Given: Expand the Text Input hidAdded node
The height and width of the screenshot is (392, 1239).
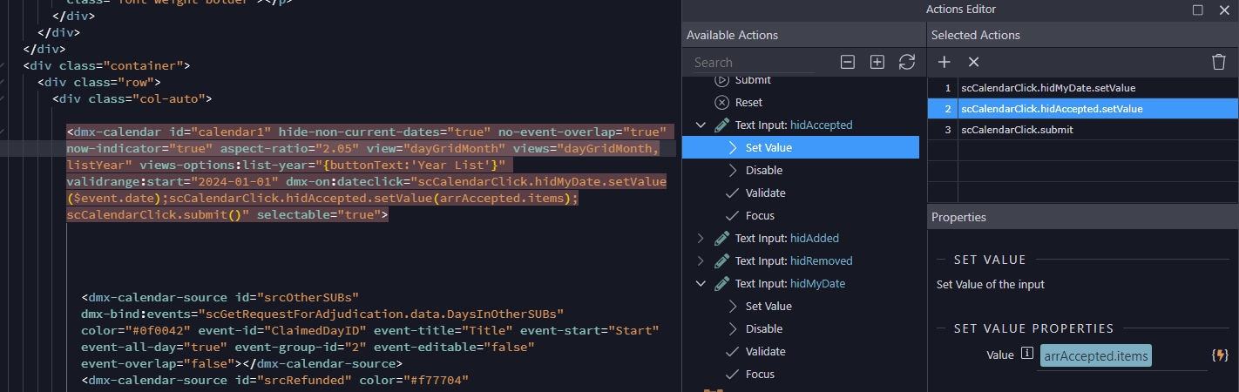Looking at the screenshot, I should point(701,238).
